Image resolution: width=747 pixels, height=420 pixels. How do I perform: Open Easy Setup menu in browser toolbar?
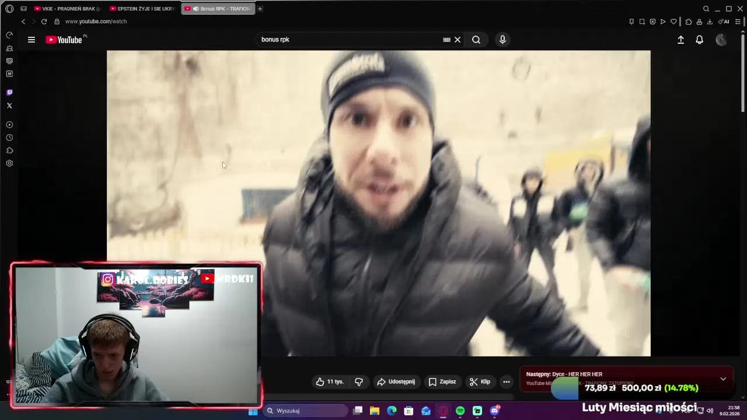tap(738, 22)
